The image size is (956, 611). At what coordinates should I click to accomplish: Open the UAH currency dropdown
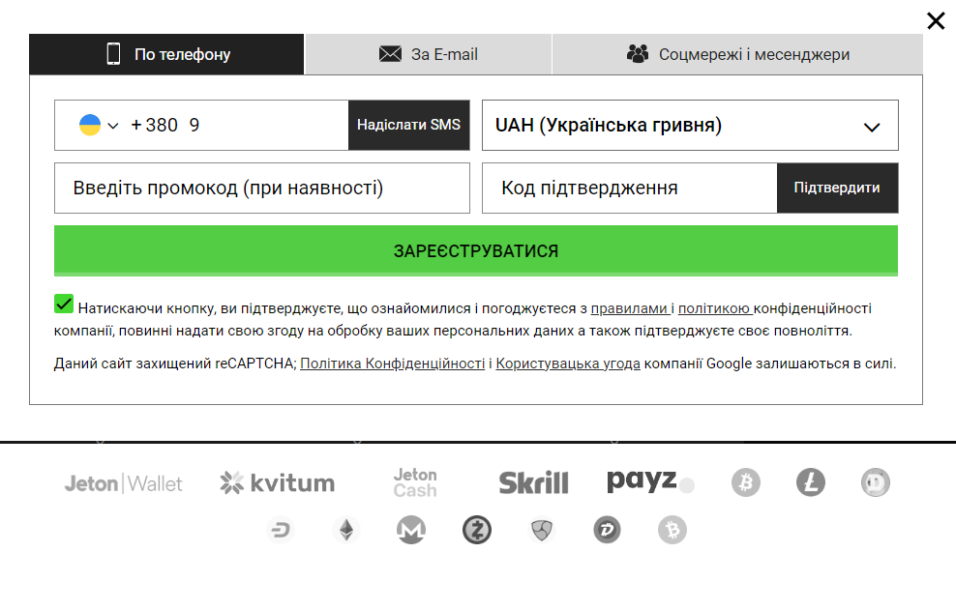pos(690,125)
